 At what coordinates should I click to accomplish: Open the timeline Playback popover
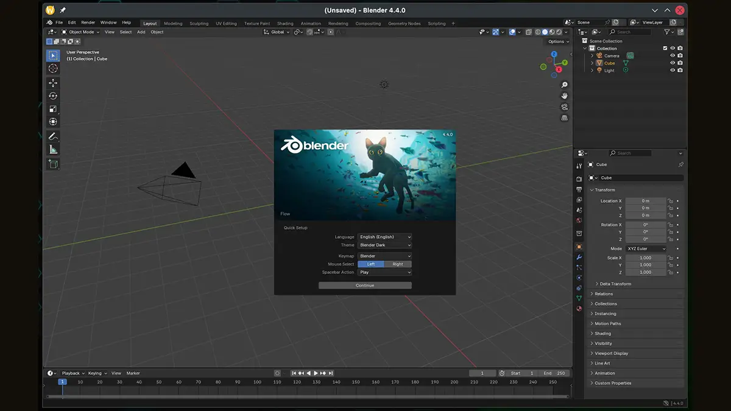tap(72, 373)
